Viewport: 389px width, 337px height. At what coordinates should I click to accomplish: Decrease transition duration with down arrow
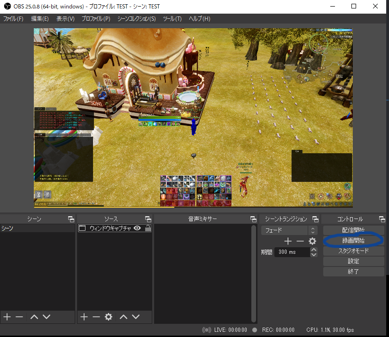(x=313, y=254)
